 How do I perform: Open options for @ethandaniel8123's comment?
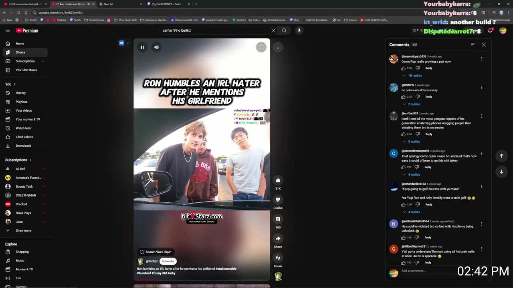point(482,186)
